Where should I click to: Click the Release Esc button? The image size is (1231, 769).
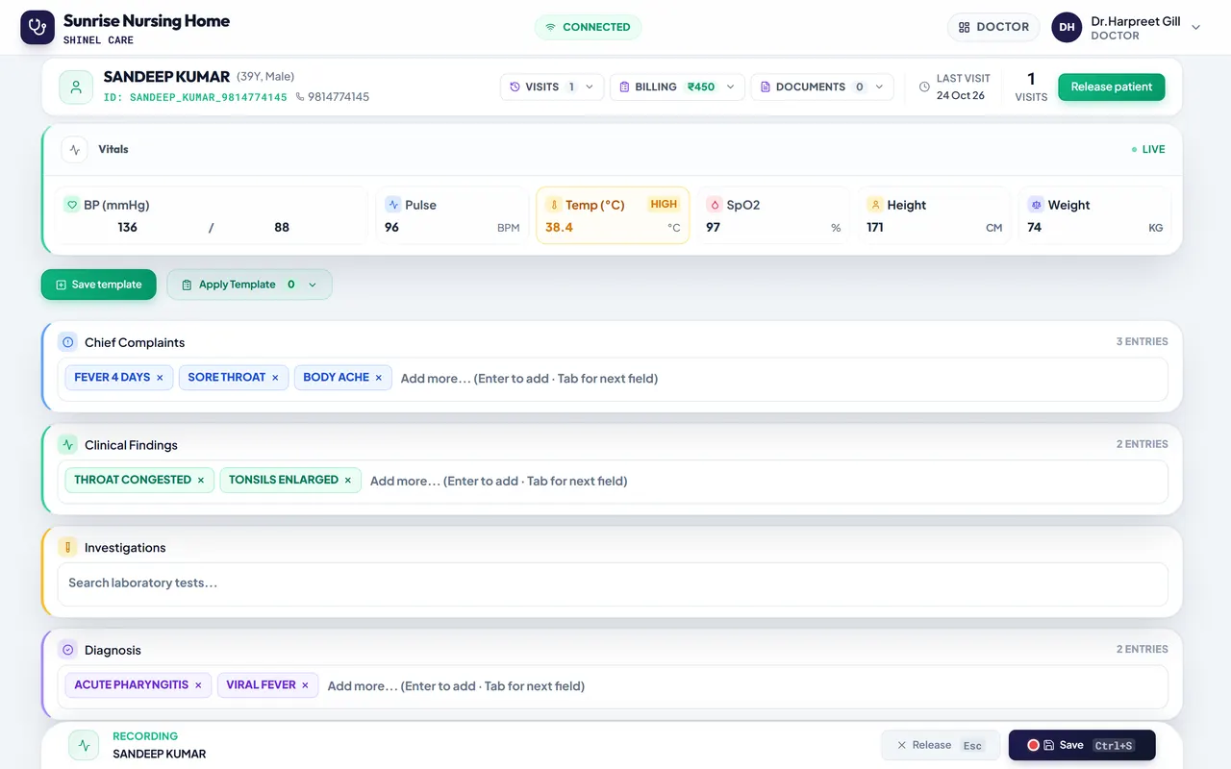(939, 745)
